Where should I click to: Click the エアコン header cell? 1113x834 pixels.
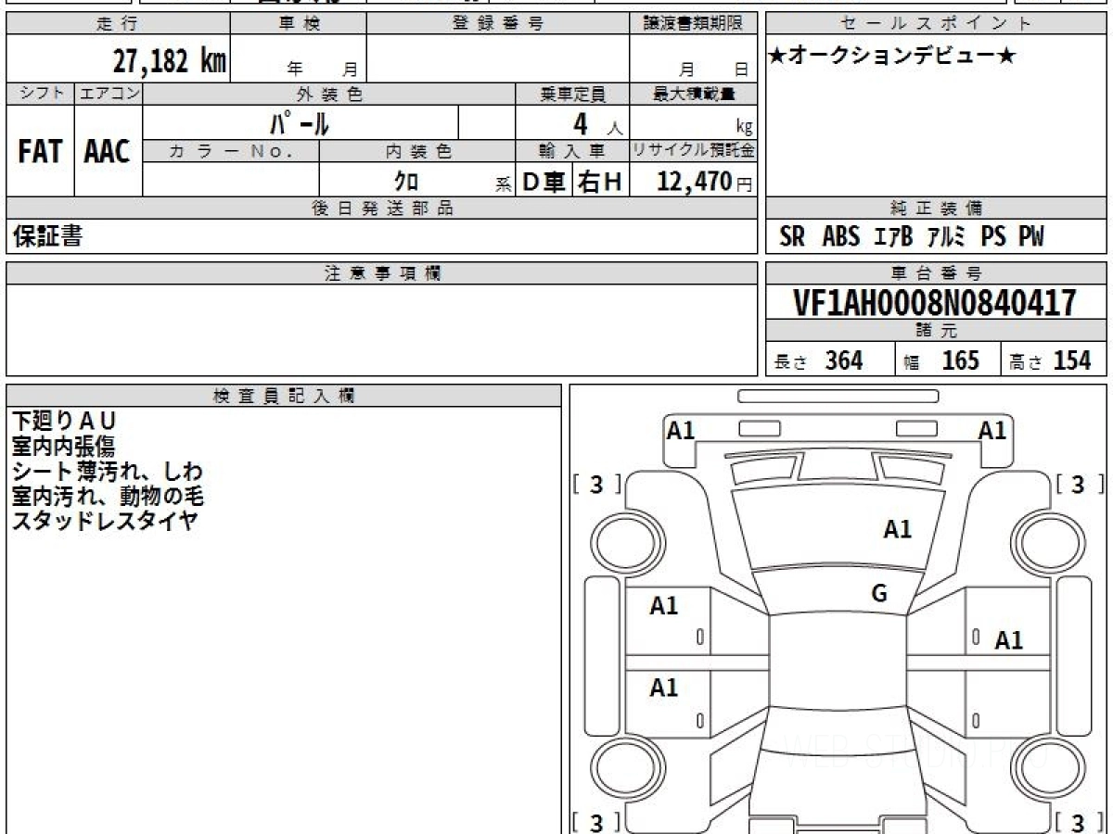[109, 94]
